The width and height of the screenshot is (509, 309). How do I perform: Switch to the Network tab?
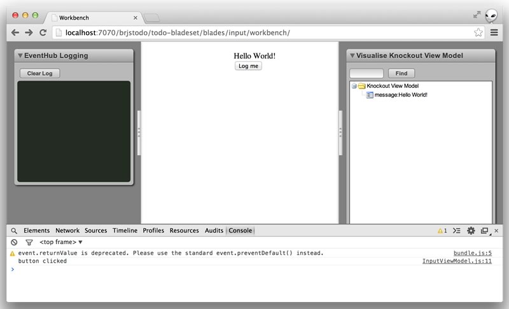pyautogui.click(x=67, y=231)
